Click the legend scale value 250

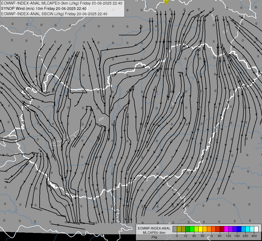tap(245, 236)
